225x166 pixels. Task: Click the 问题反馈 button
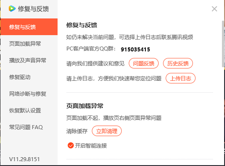coord(144,63)
